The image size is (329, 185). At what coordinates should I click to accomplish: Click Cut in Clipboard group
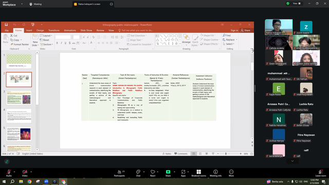[14, 35]
